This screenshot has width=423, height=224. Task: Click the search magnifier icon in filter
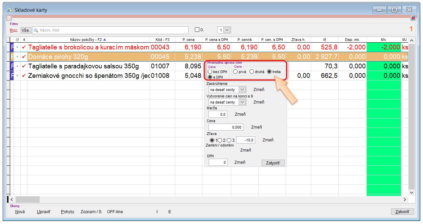(36, 30)
